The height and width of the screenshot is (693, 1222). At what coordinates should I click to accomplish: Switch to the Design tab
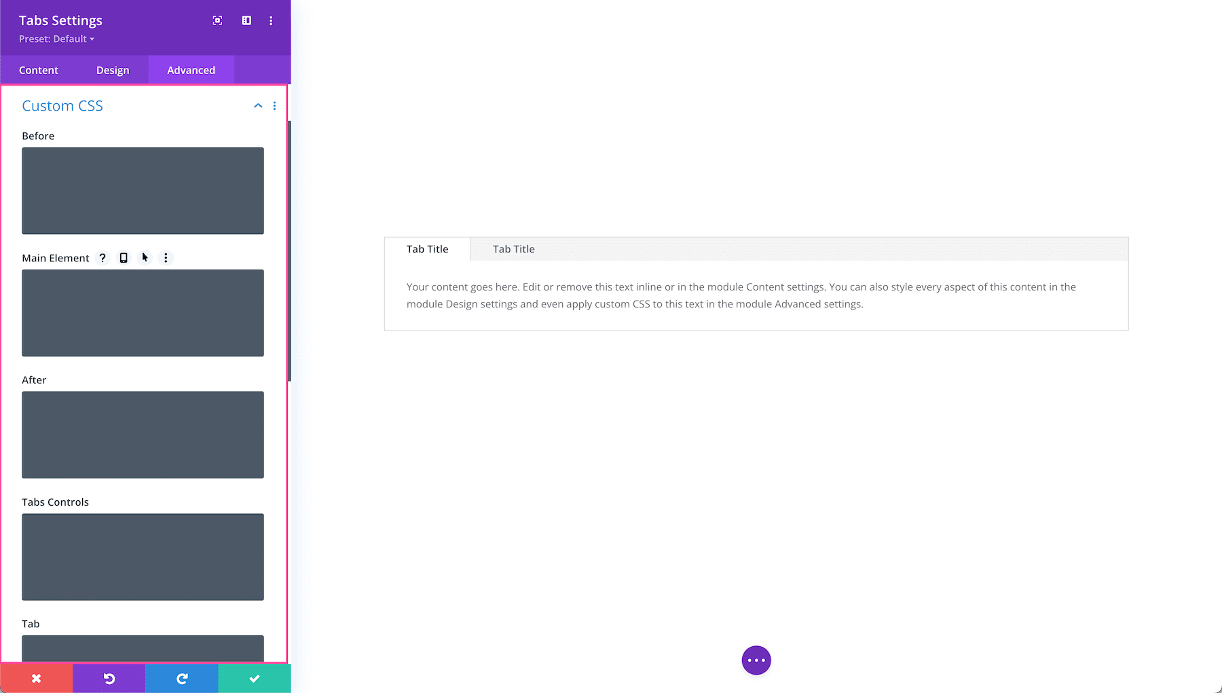112,70
